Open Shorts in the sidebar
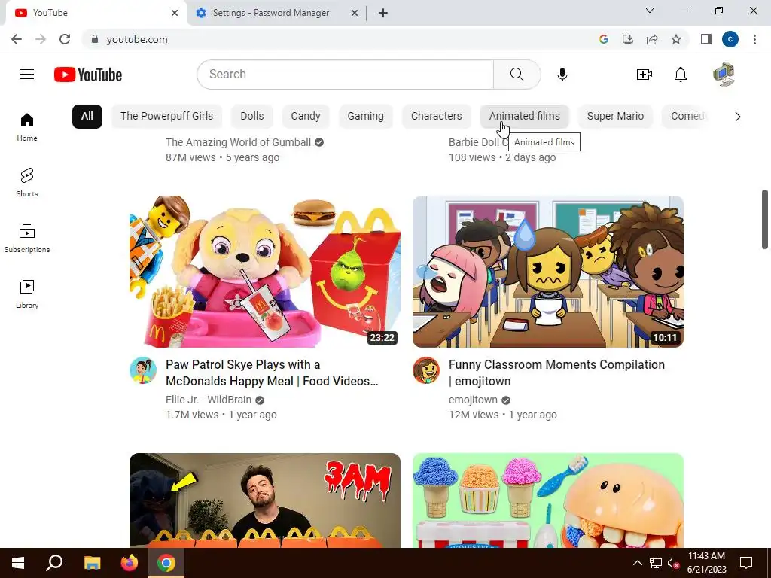The width and height of the screenshot is (771, 578). pyautogui.click(x=27, y=183)
